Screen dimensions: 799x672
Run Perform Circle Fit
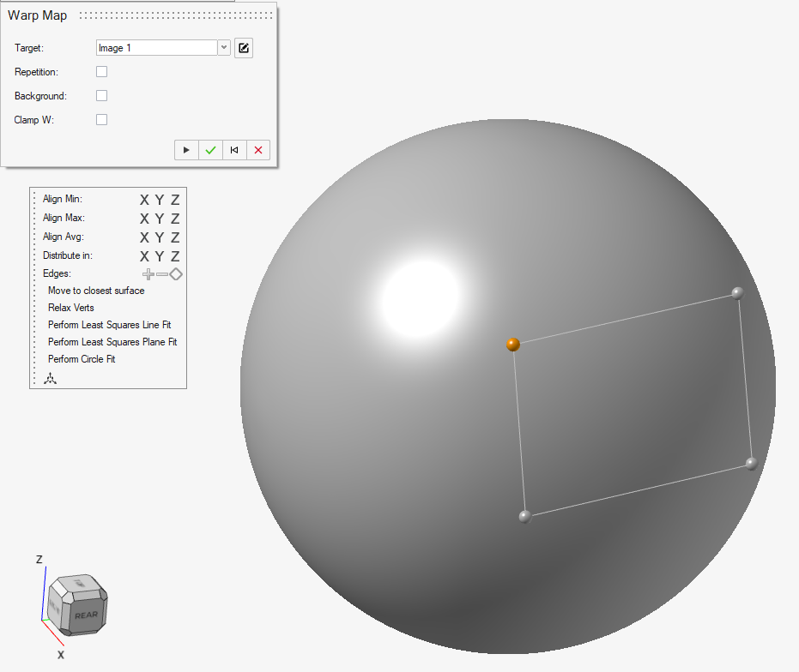(x=82, y=359)
